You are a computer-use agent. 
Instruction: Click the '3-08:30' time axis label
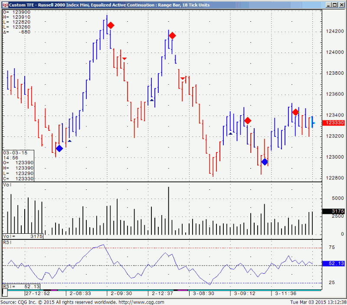coord(203,293)
